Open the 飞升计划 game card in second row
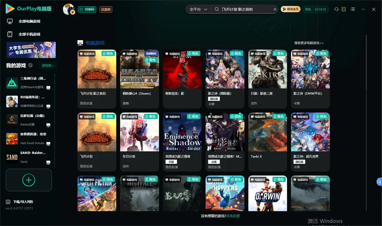The width and height of the screenshot is (382, 226). point(97,142)
